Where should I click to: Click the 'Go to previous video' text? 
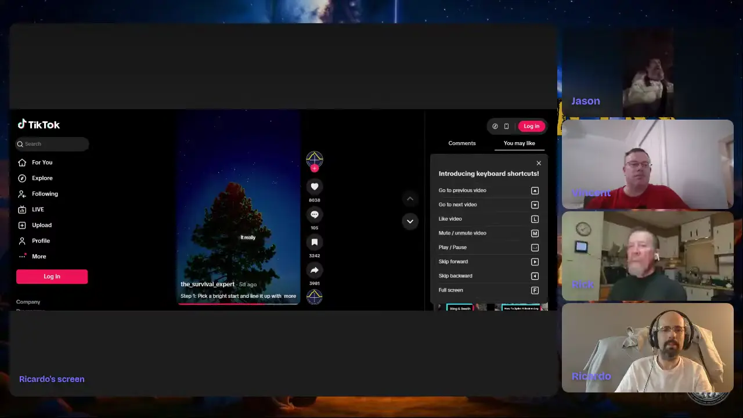(463, 190)
